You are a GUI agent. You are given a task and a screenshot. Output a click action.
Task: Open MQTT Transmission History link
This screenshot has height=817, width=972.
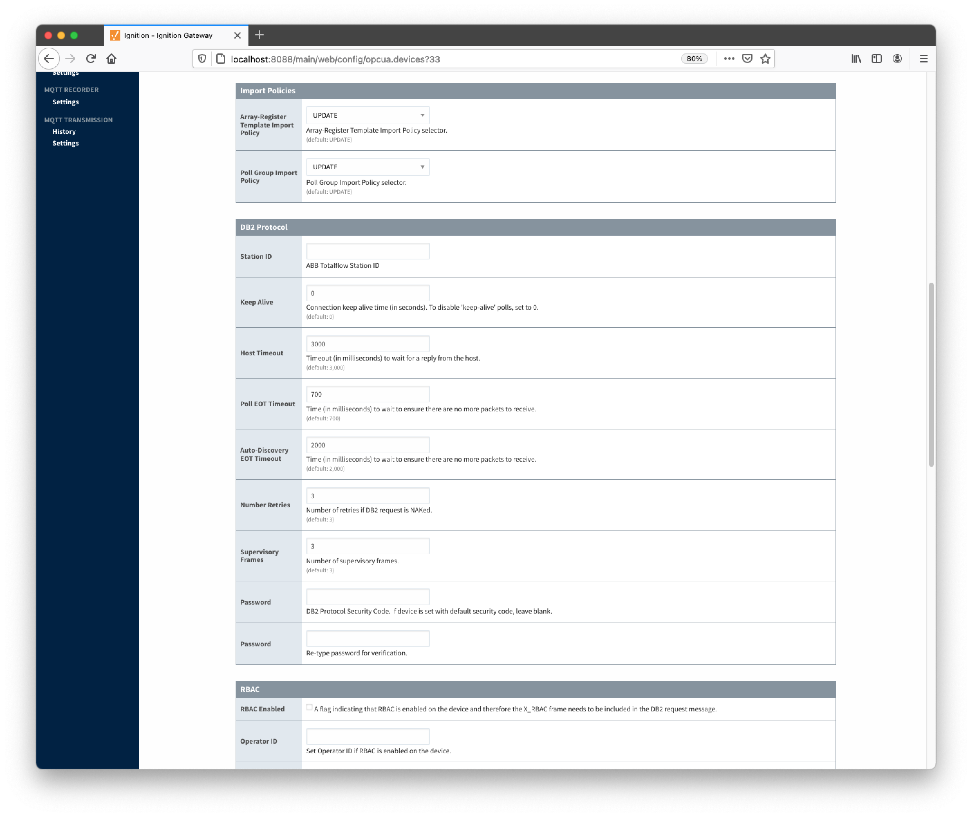point(64,132)
